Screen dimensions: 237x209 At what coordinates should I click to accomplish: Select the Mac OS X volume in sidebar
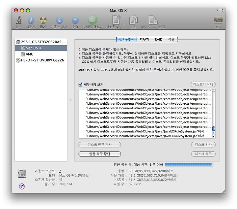click(41, 48)
